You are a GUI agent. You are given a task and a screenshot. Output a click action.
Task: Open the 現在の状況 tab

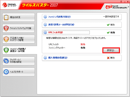pos(18,17)
